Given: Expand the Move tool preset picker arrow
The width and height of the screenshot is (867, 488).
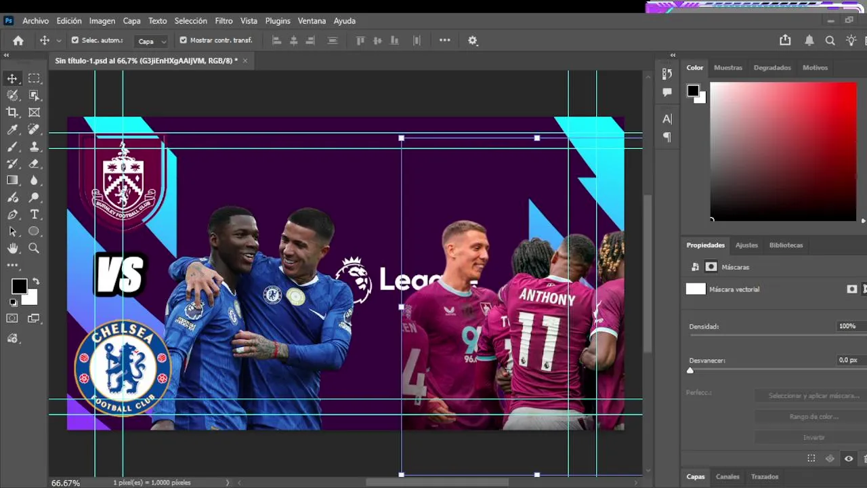Looking at the screenshot, I should pos(59,41).
